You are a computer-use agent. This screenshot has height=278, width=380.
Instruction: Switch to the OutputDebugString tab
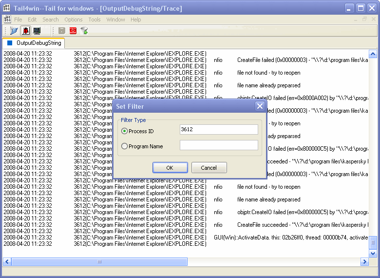point(34,43)
